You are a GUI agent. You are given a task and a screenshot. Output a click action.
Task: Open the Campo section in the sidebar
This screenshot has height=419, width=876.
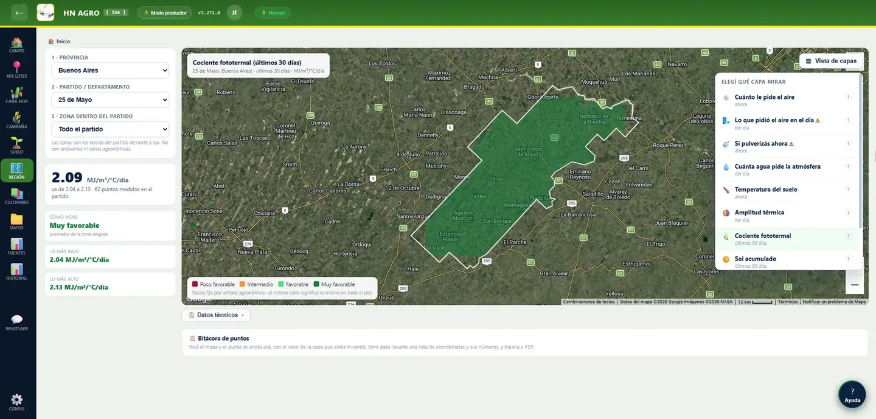(x=17, y=46)
